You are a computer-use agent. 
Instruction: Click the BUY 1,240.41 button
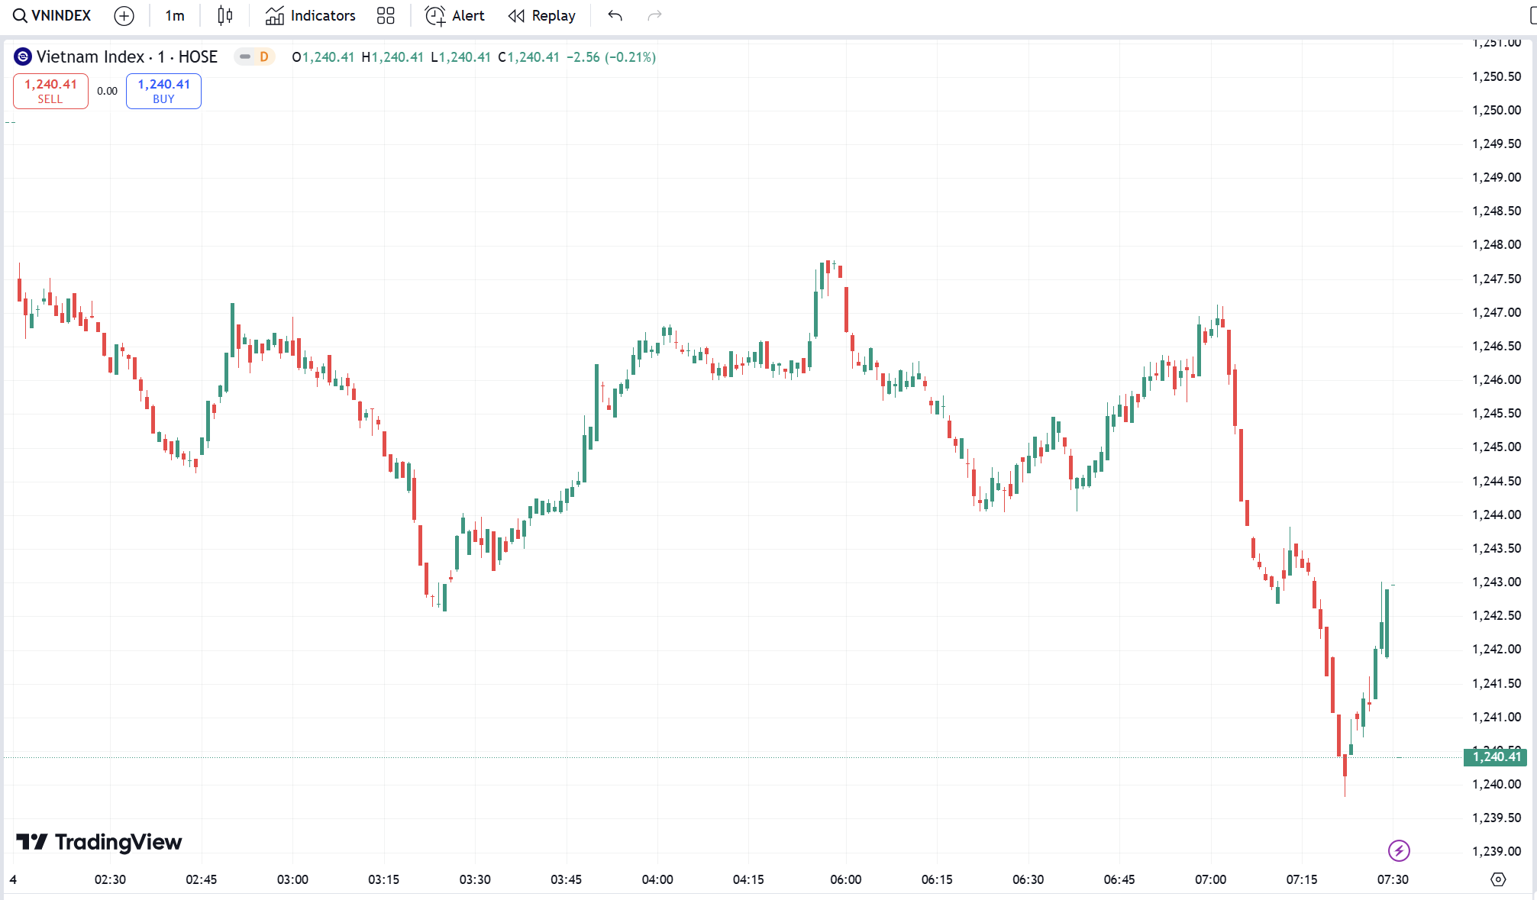[163, 91]
